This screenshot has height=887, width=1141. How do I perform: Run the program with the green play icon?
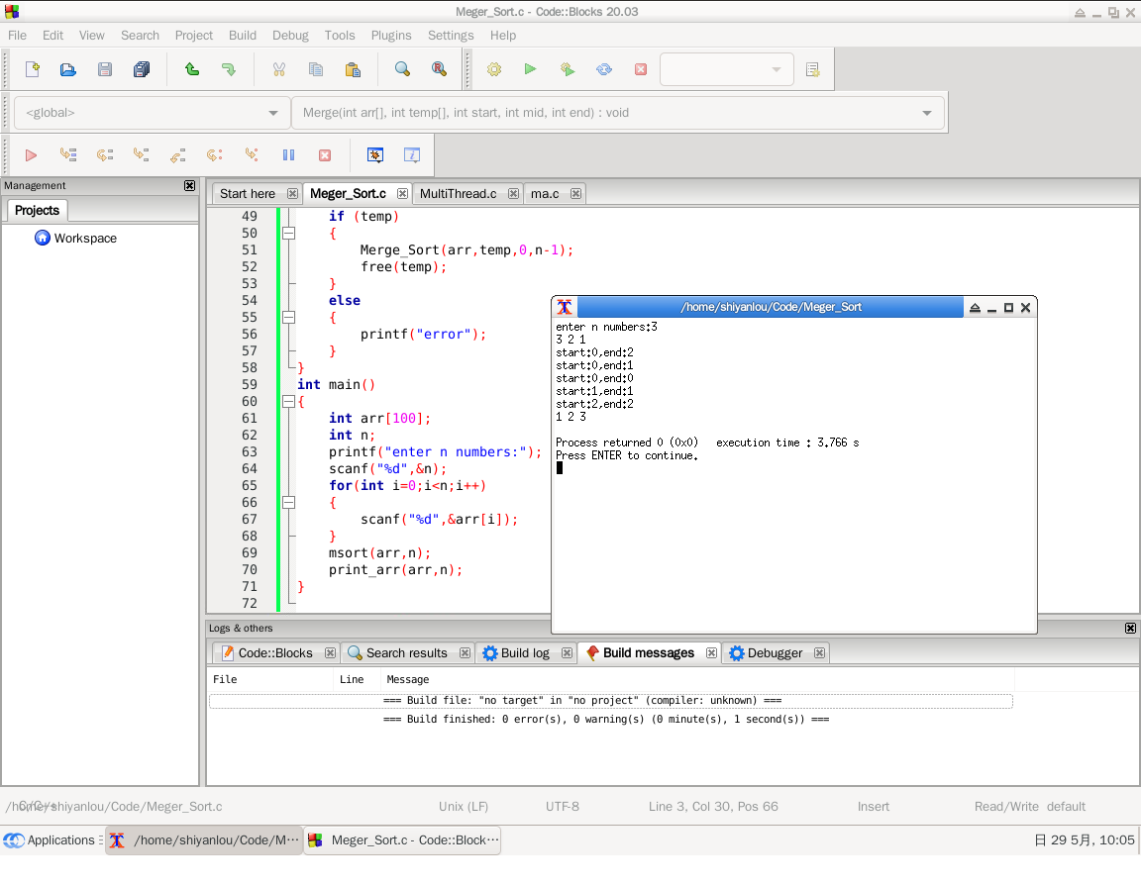(531, 69)
